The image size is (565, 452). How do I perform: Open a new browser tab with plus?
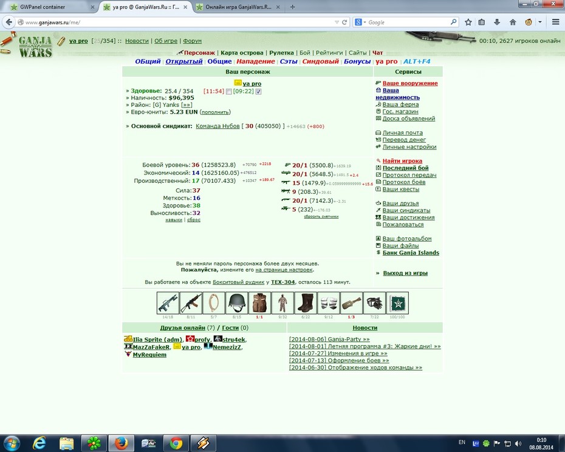tap(293, 7)
